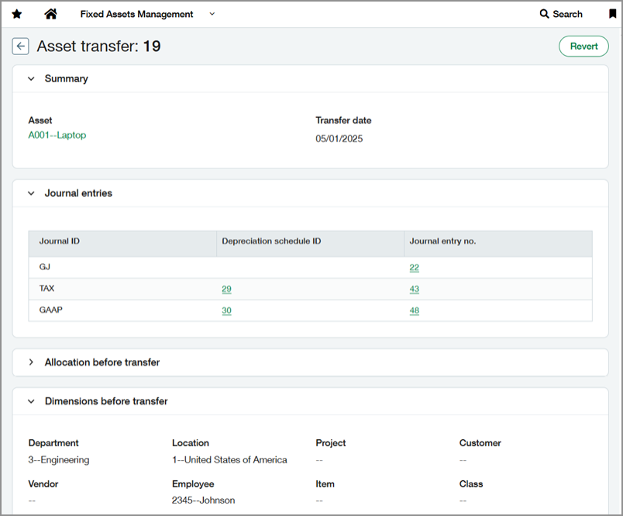This screenshot has width=623, height=516.
Task: Click the star favorites icon
Action: 17,13
